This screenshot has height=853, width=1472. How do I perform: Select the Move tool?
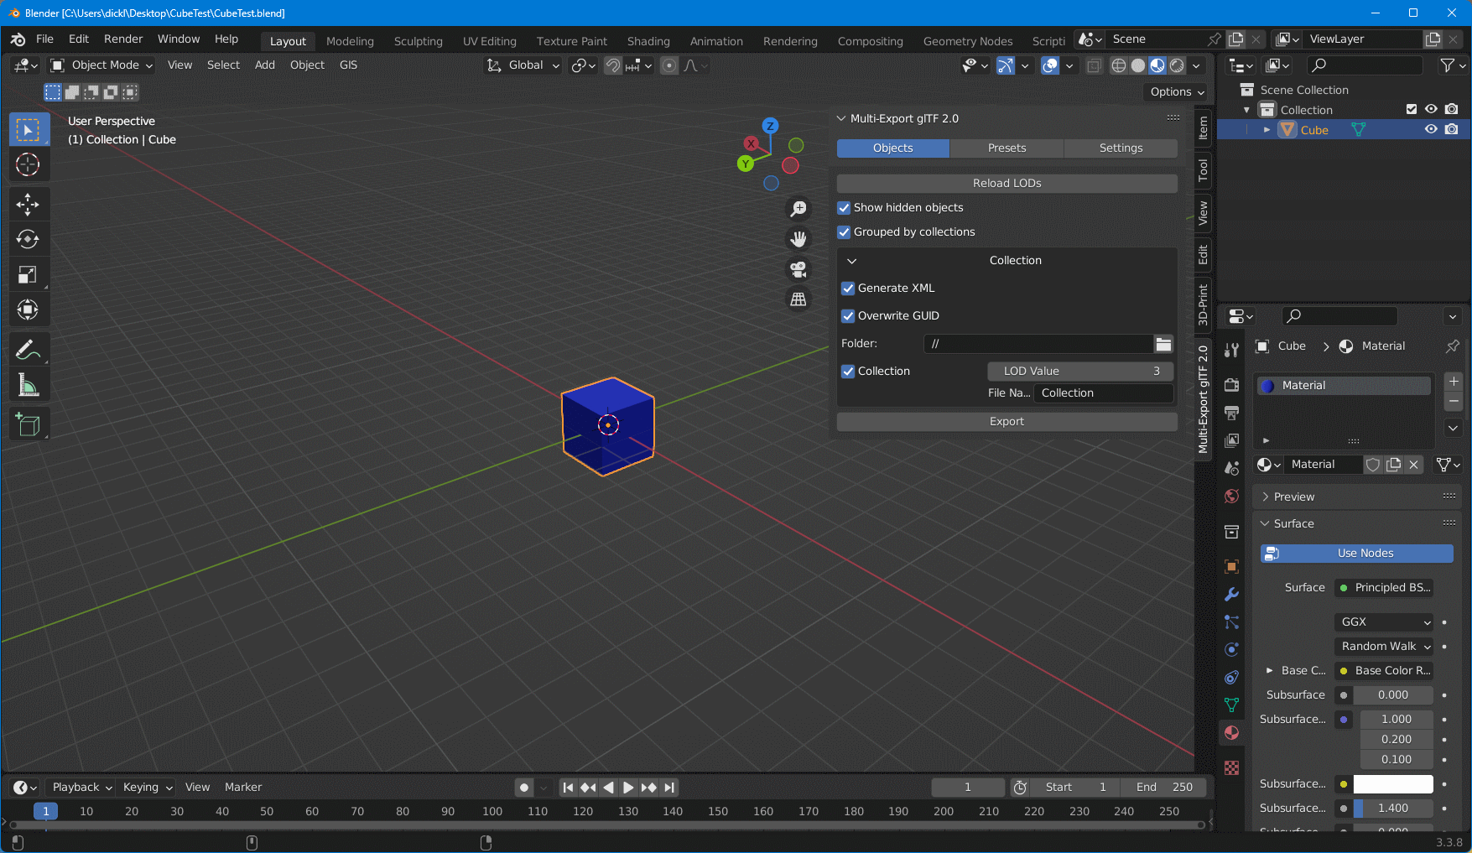[x=29, y=205]
